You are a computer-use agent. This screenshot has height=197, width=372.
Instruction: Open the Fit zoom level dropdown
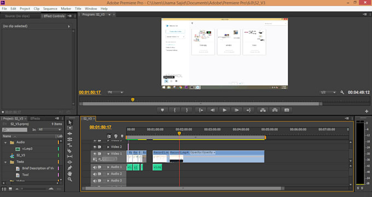point(115,92)
